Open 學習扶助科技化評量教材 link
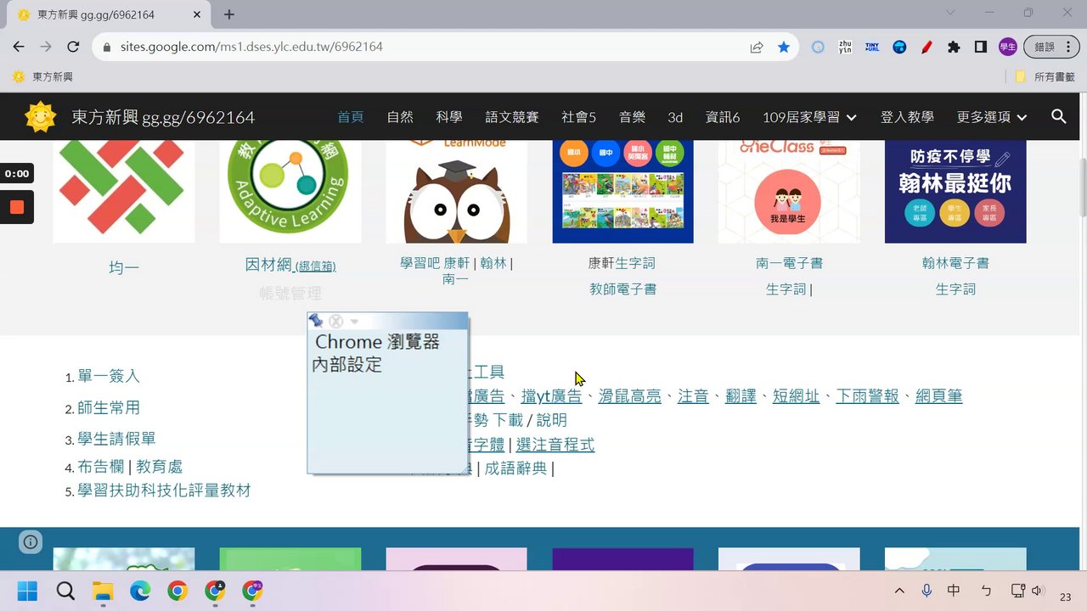 [164, 490]
